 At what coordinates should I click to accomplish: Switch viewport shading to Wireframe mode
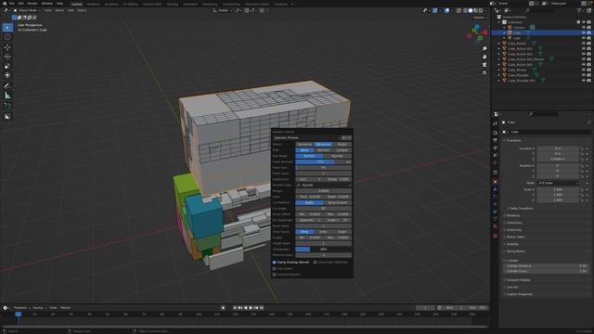466,10
